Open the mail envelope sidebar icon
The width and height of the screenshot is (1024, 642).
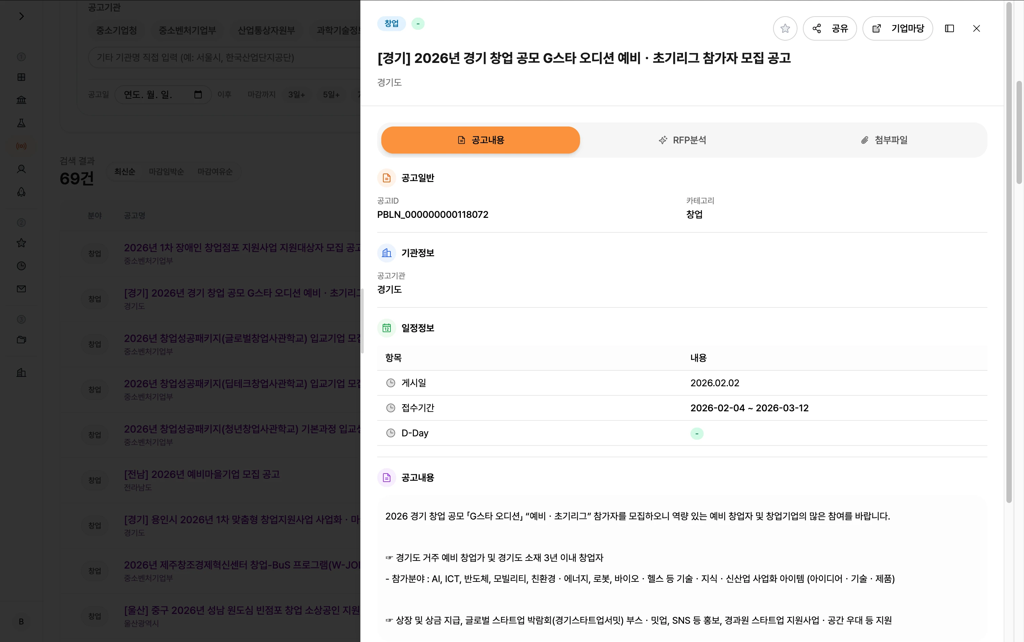(x=21, y=289)
